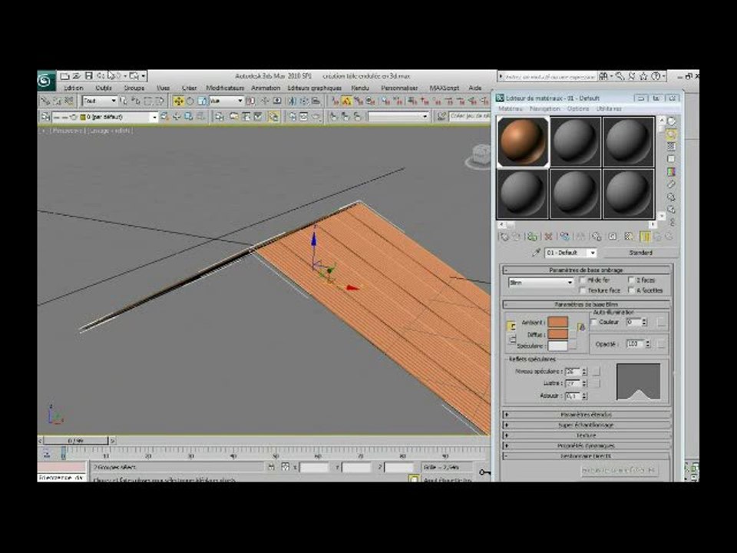Assign material to selection icon
This screenshot has height=553, width=737.
click(532, 237)
